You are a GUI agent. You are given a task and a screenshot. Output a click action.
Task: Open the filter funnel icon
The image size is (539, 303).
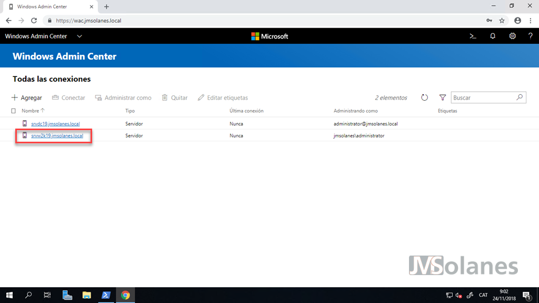442,97
